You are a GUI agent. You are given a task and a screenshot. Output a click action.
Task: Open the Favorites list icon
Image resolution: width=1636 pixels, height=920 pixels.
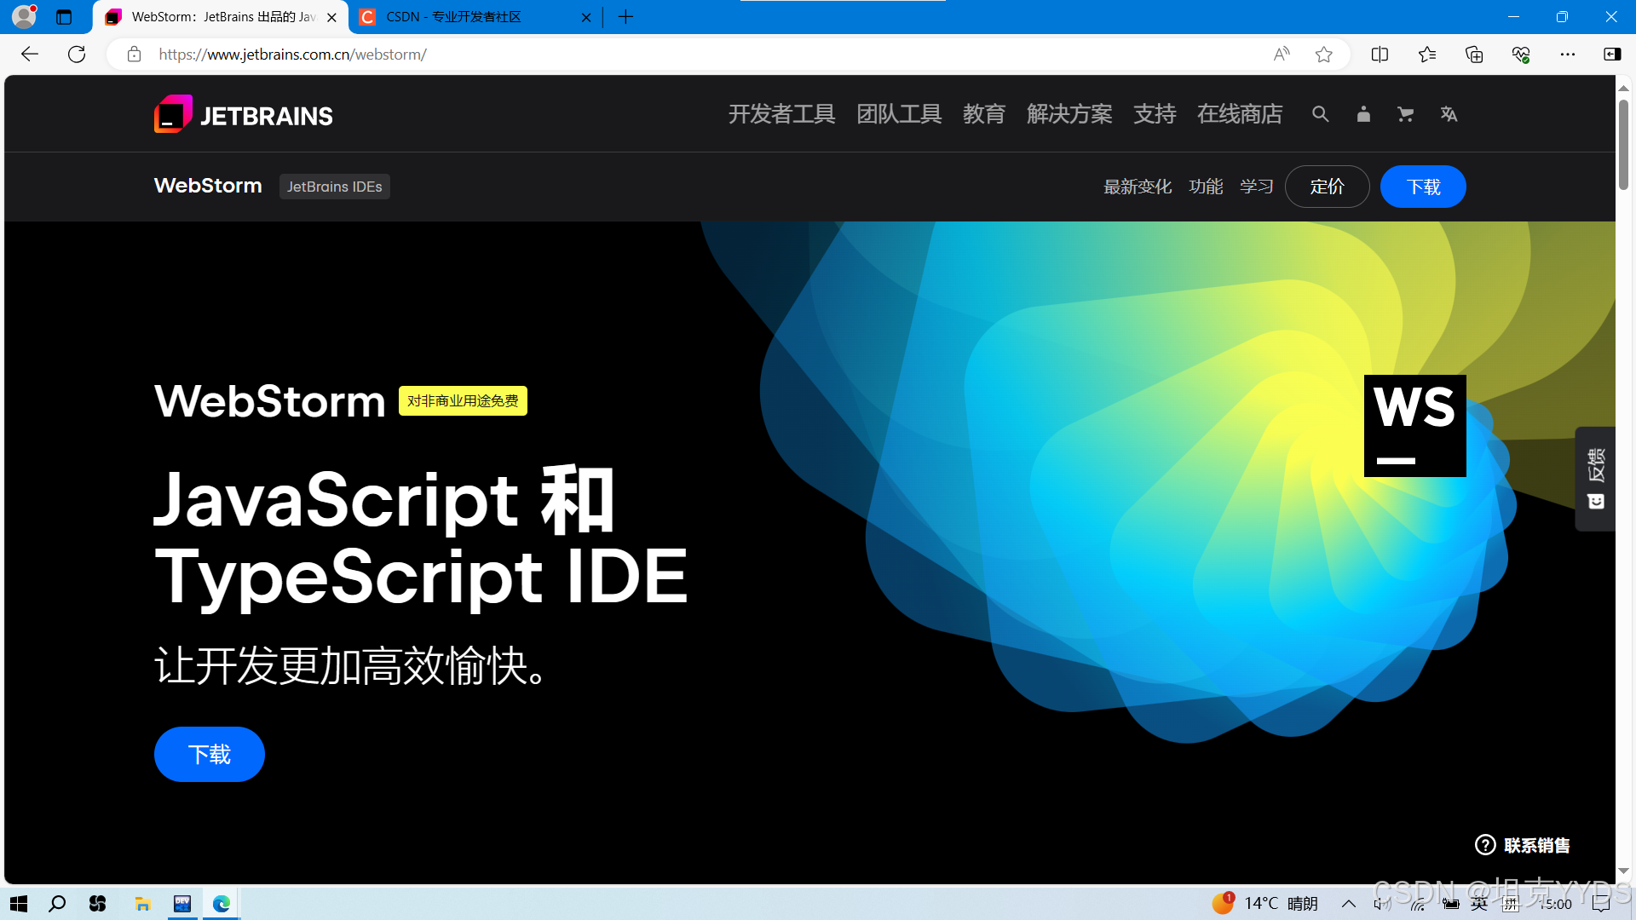pos(1427,55)
